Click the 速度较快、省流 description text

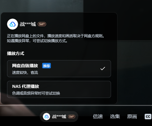[x=25, y=73]
